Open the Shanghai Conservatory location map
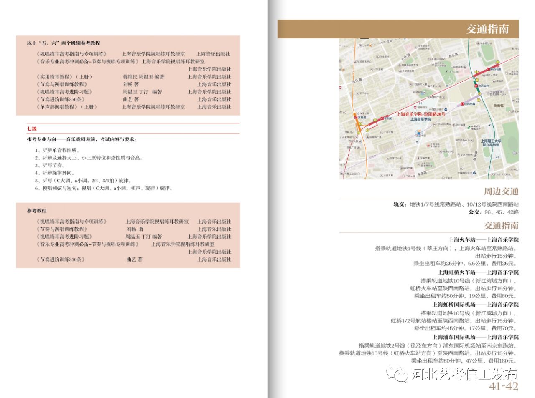This screenshot has width=535, height=398. (429, 109)
